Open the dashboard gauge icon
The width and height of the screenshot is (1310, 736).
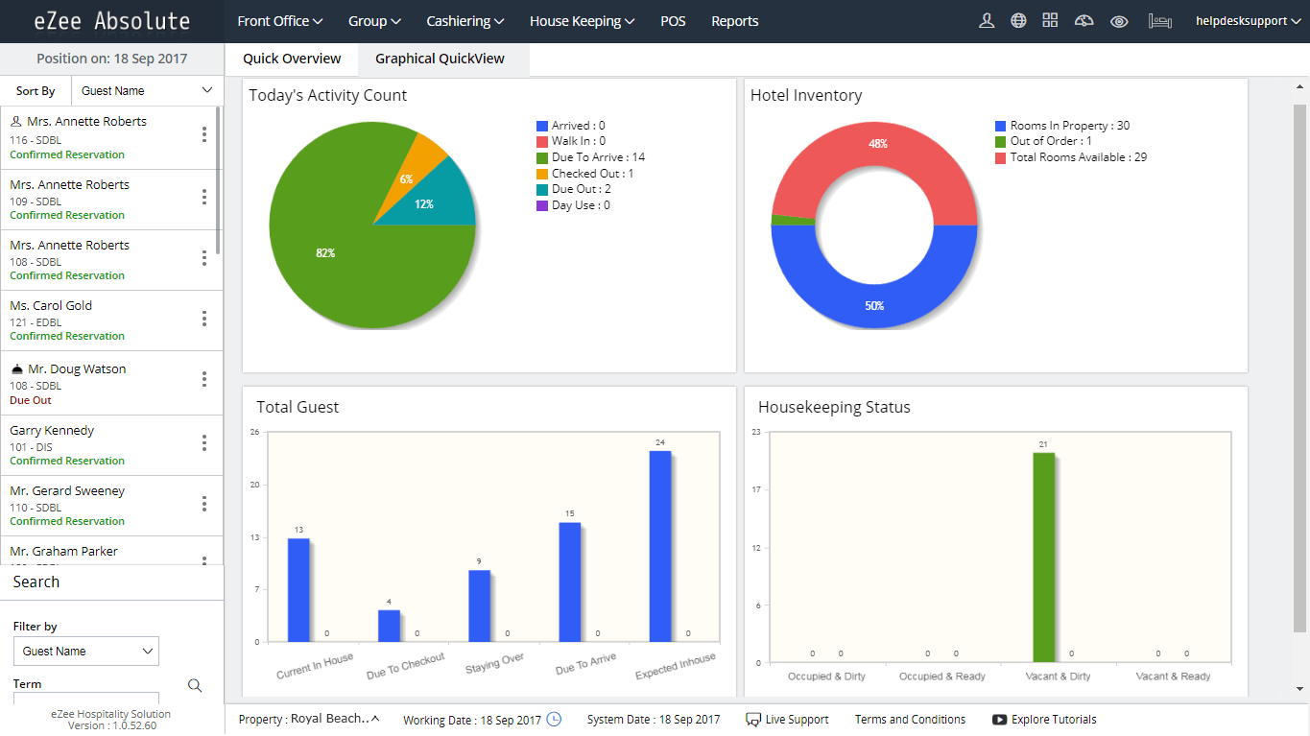[x=1084, y=21]
